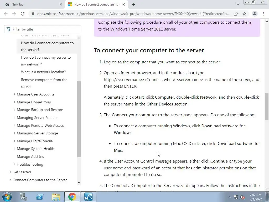This screenshot has width=269, height=202.
Task: Open Server Manager from the taskbar
Action: click(x=23, y=197)
